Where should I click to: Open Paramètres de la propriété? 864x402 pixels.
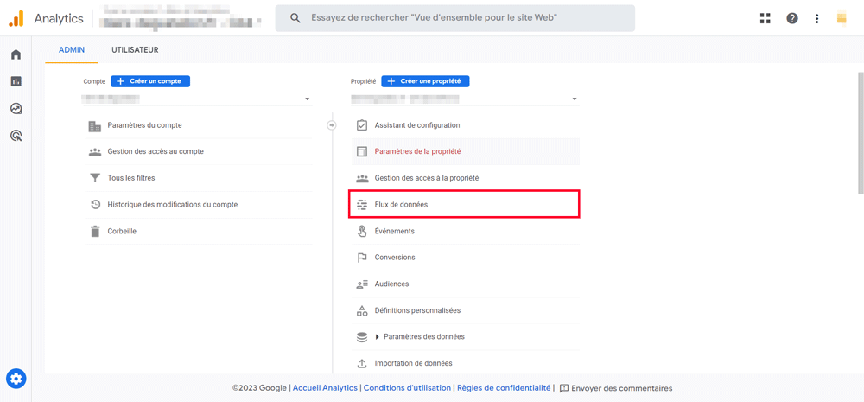point(466,151)
